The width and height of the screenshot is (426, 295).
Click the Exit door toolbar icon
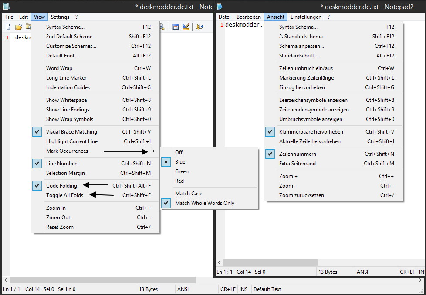(x=199, y=27)
